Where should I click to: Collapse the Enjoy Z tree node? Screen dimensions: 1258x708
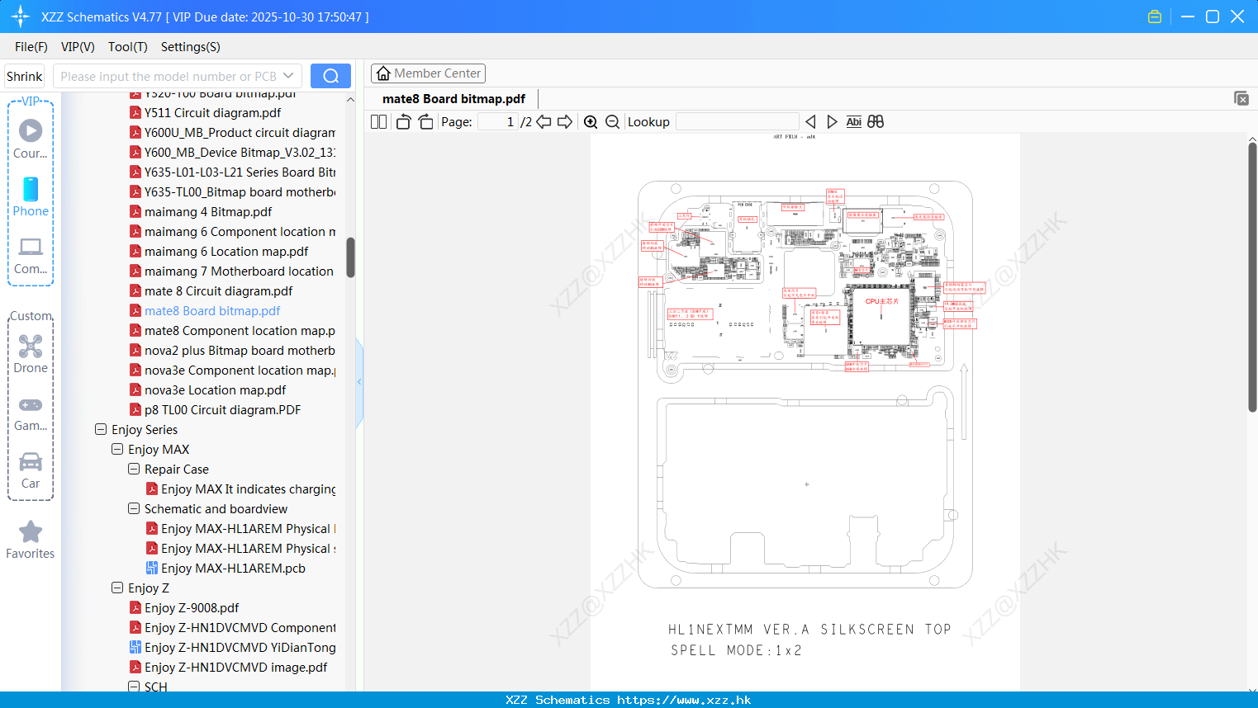pyautogui.click(x=117, y=588)
